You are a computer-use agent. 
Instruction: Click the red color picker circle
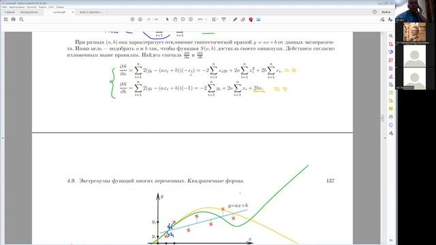251,20
